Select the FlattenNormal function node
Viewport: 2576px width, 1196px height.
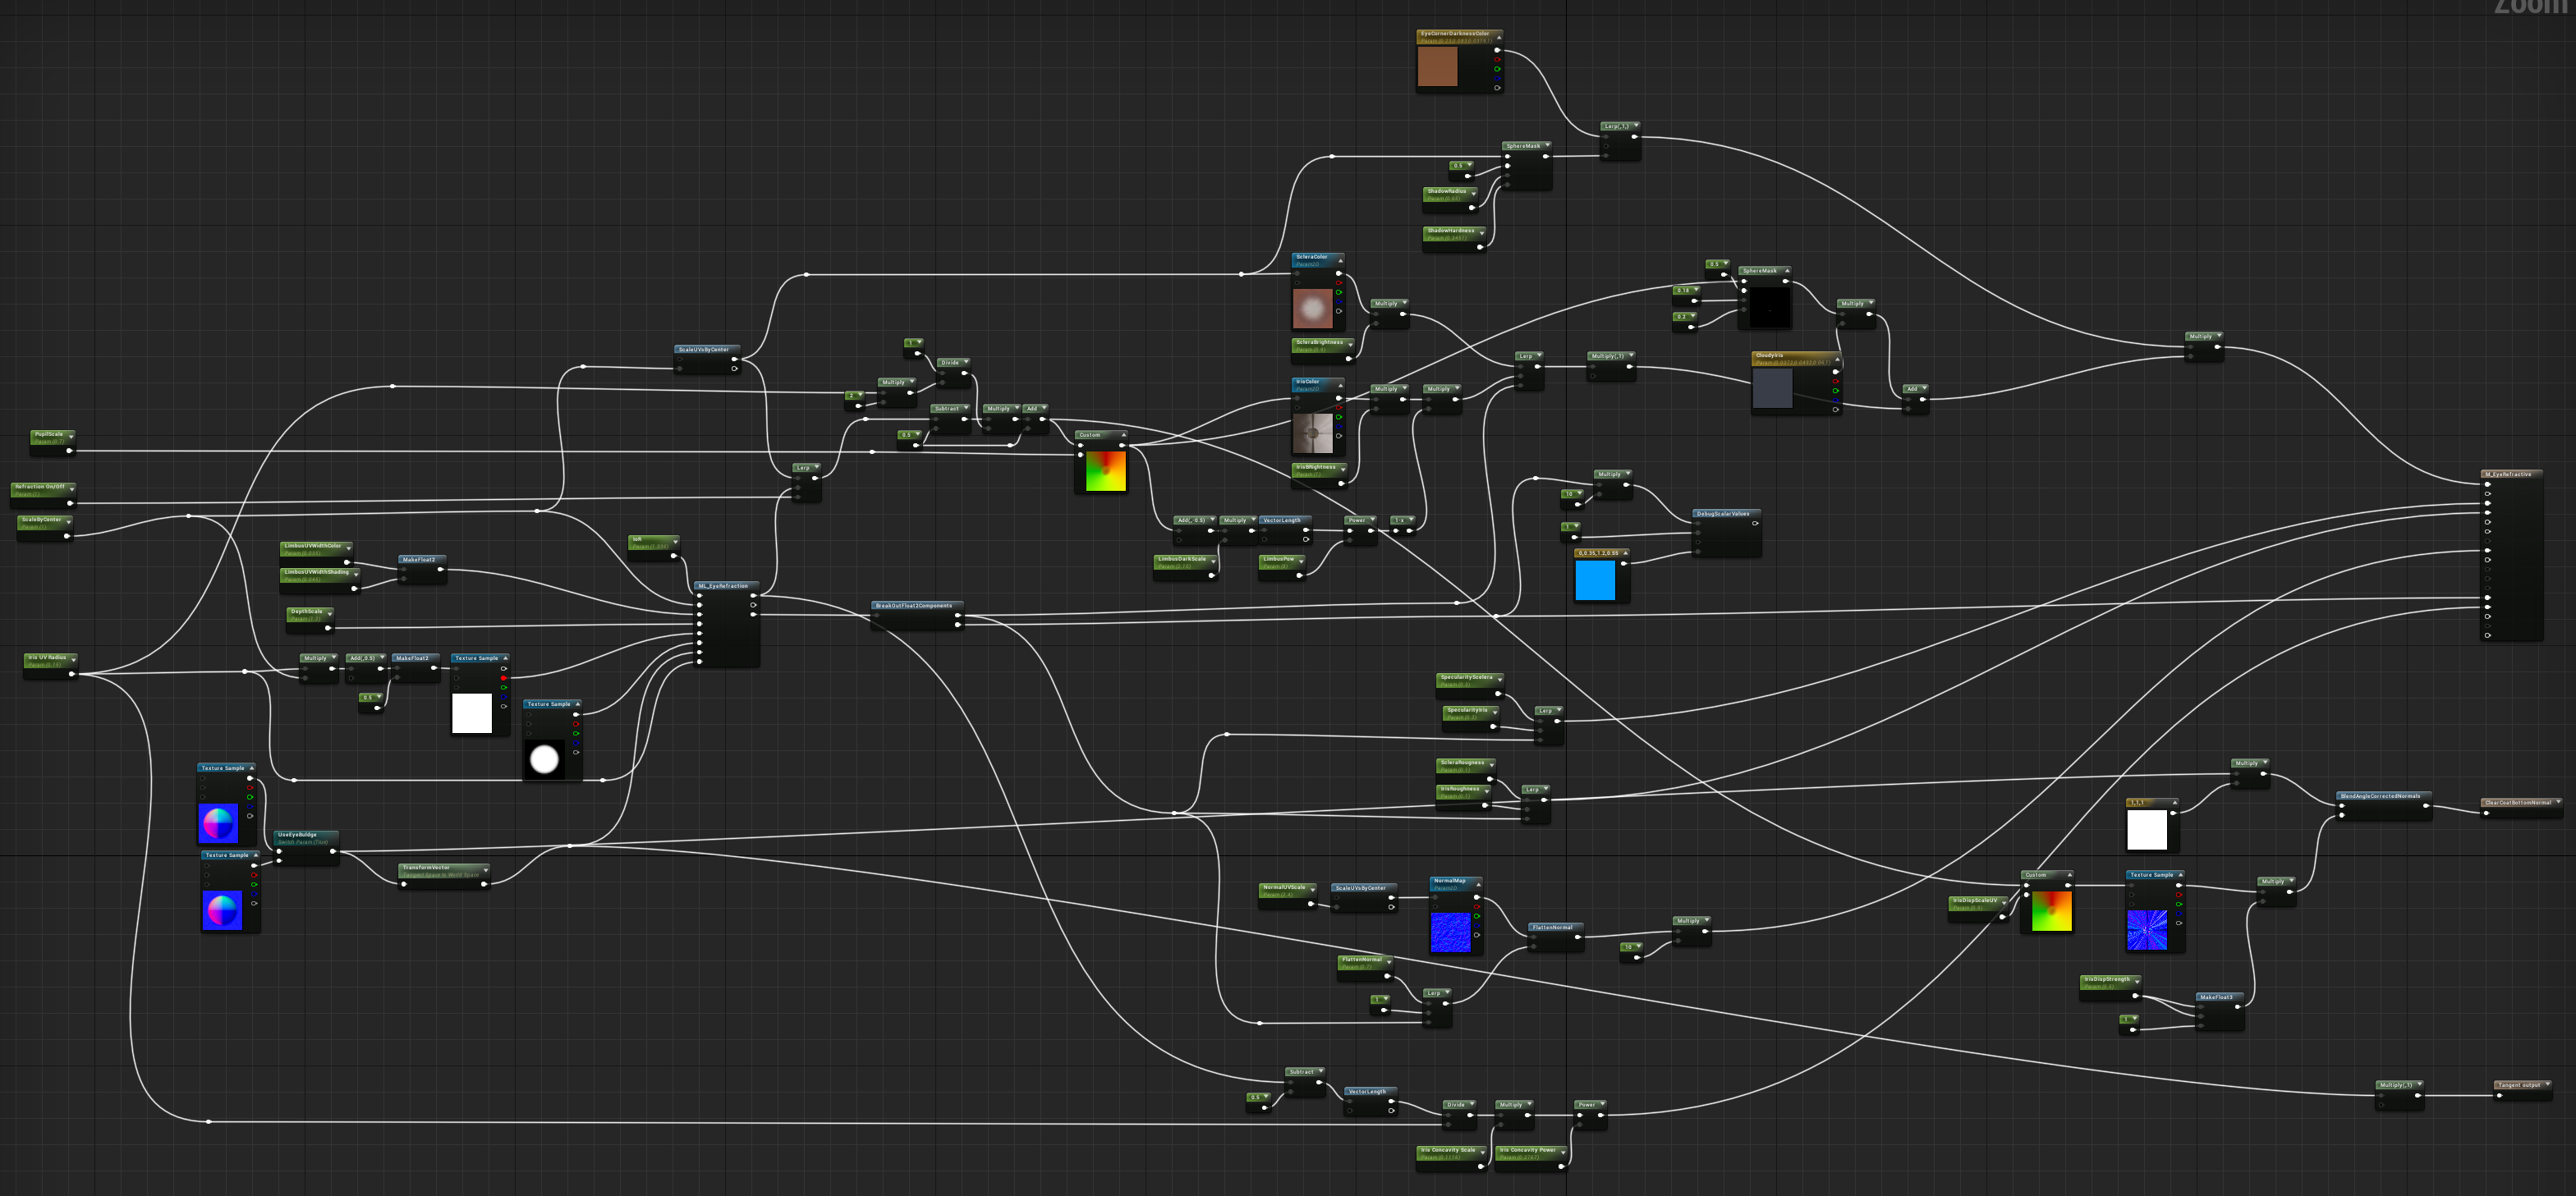coord(1553,928)
